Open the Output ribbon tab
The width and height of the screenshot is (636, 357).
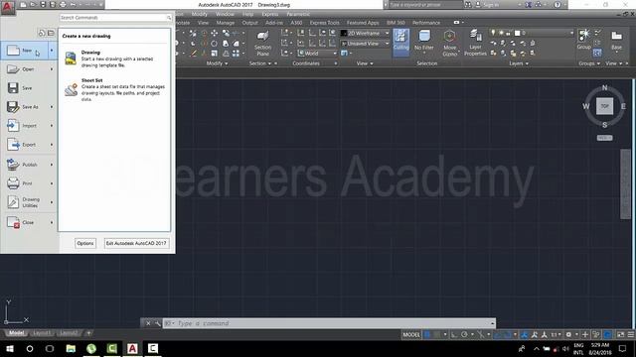(249, 23)
